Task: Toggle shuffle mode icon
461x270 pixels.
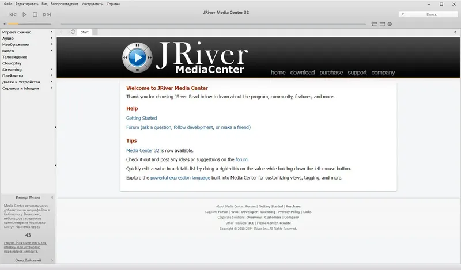Action: pyautogui.click(x=382, y=24)
